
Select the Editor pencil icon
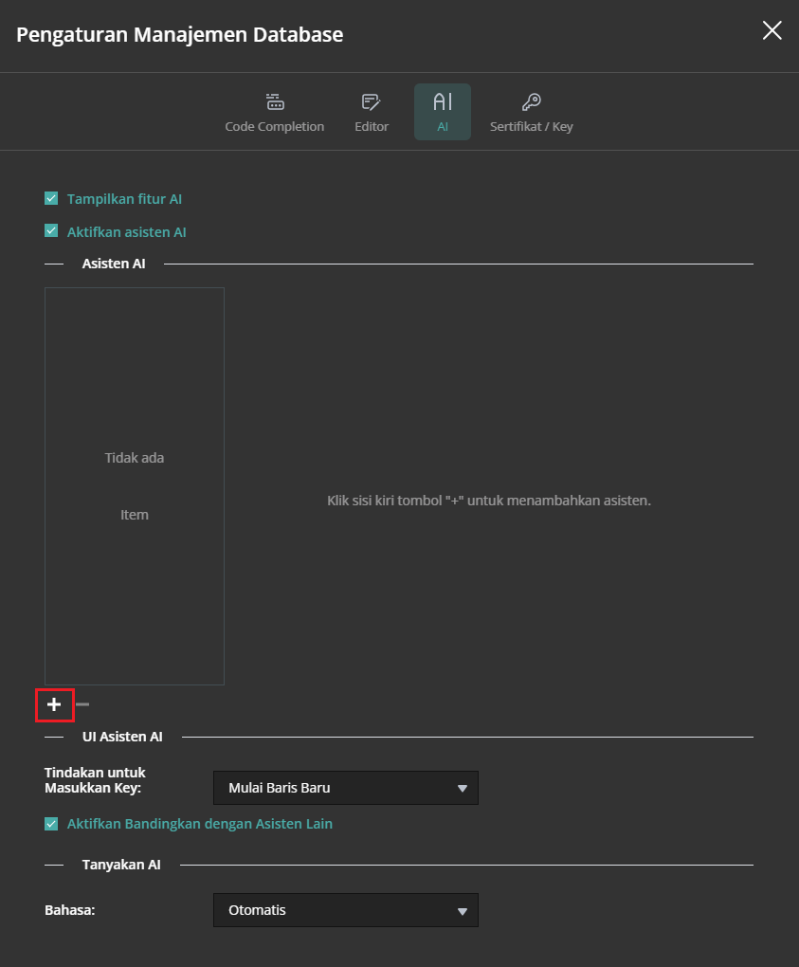pos(371,101)
